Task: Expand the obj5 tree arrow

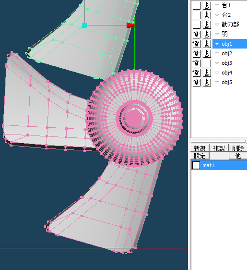Action: tap(217, 83)
